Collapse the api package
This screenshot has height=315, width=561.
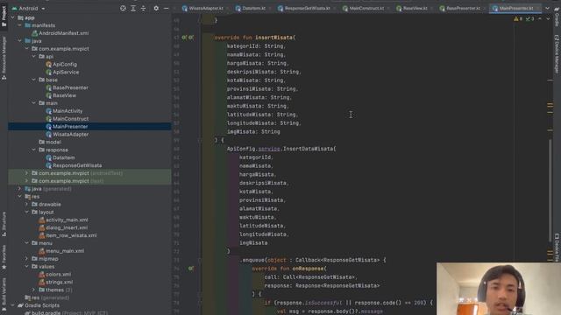pos(34,56)
